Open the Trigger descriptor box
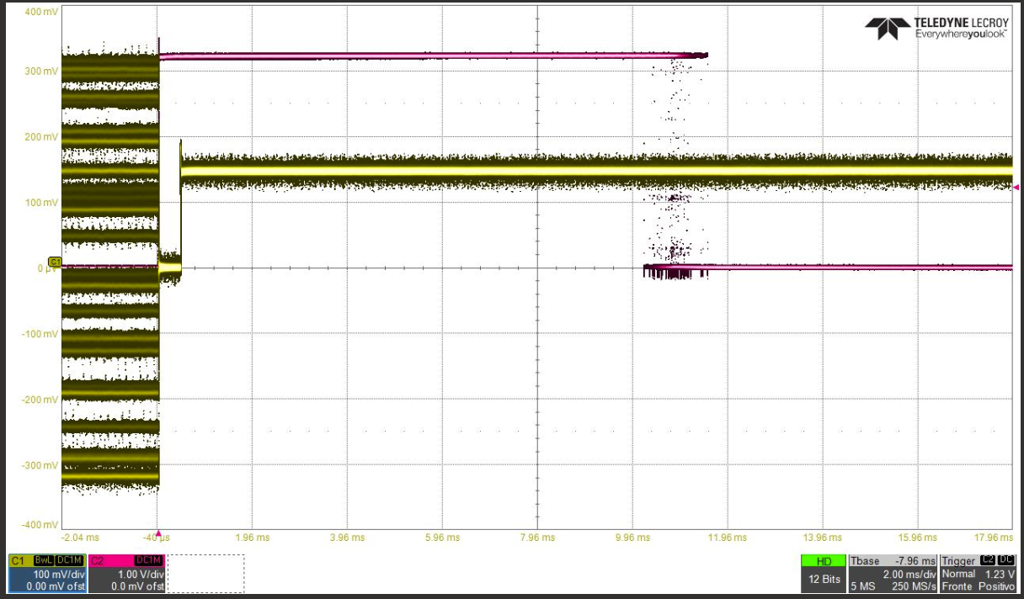 979,573
